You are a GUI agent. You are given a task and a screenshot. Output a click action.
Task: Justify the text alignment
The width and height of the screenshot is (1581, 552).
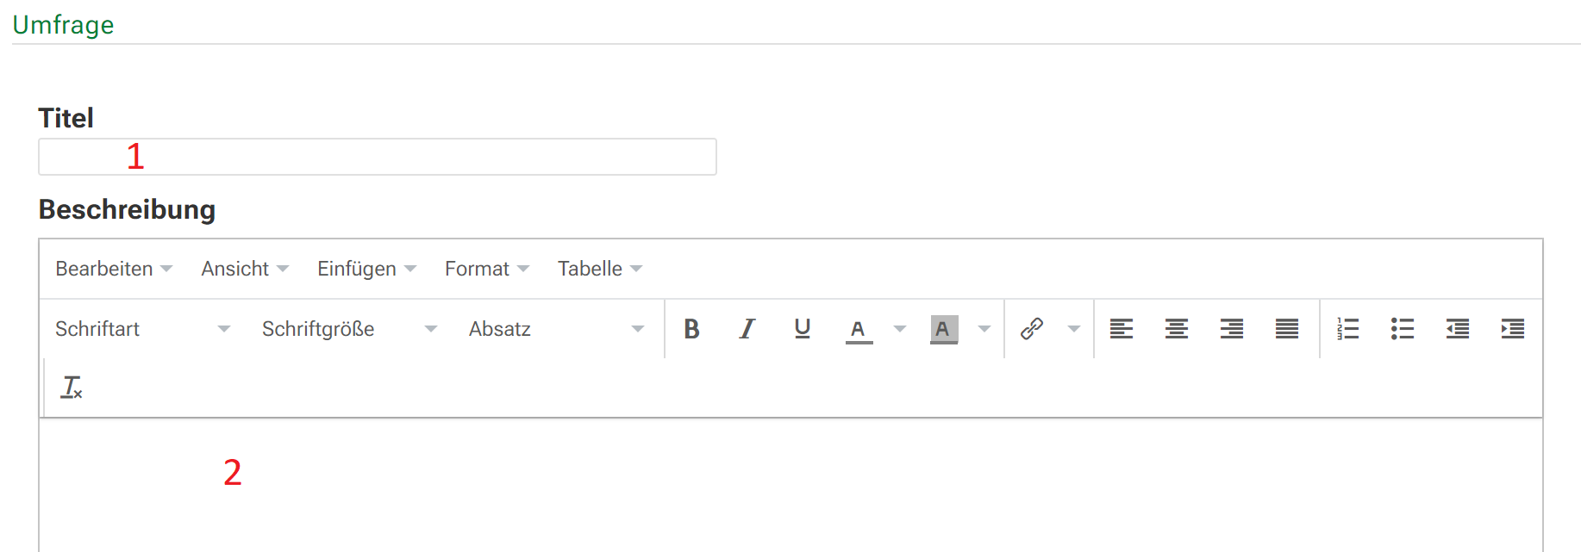1286,329
